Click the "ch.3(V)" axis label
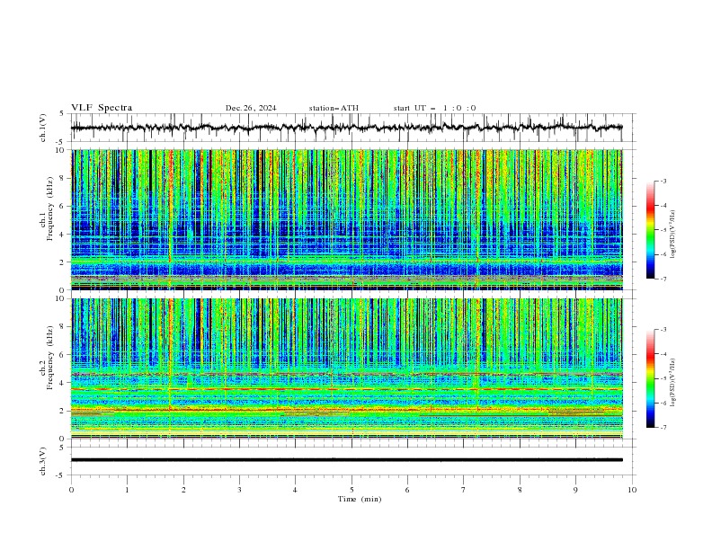Image resolution: width=712 pixels, height=550 pixels. [x=42, y=461]
